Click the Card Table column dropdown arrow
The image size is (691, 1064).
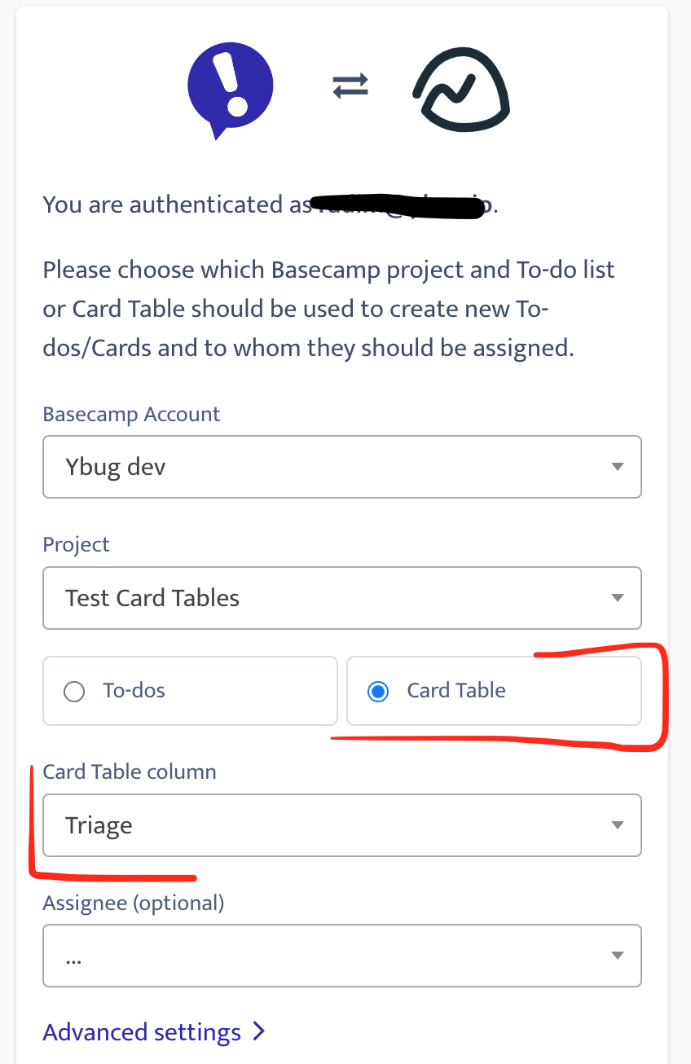coord(617,825)
